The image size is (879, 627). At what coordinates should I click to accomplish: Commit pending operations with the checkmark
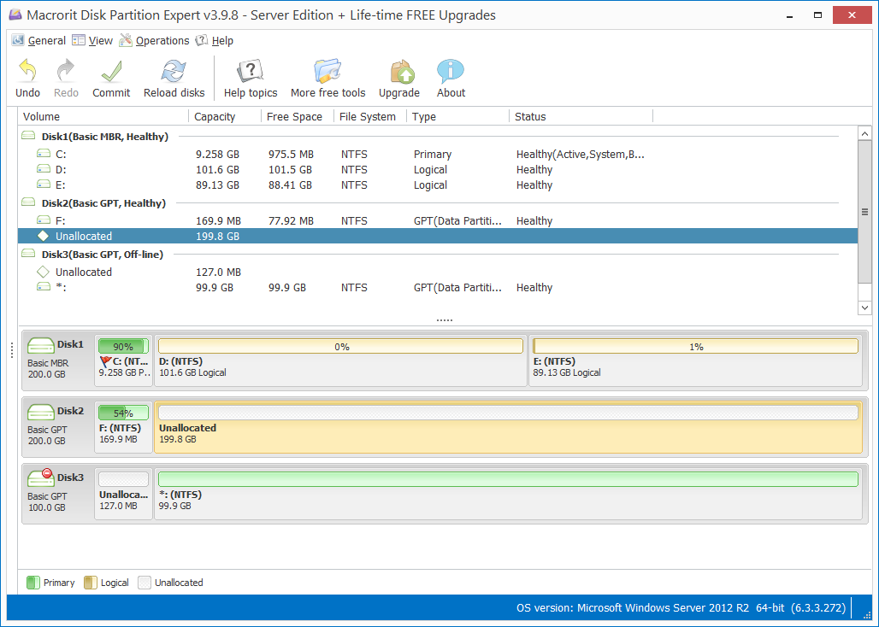[x=111, y=71]
